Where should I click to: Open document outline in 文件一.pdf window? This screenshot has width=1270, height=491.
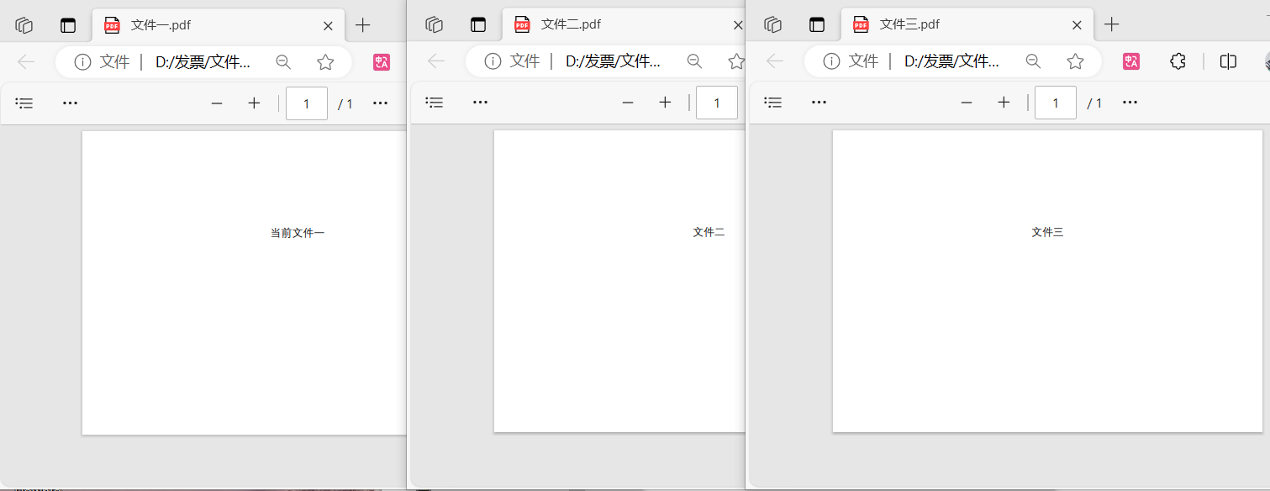(24, 103)
